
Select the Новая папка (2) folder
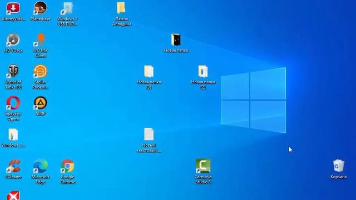point(202,72)
